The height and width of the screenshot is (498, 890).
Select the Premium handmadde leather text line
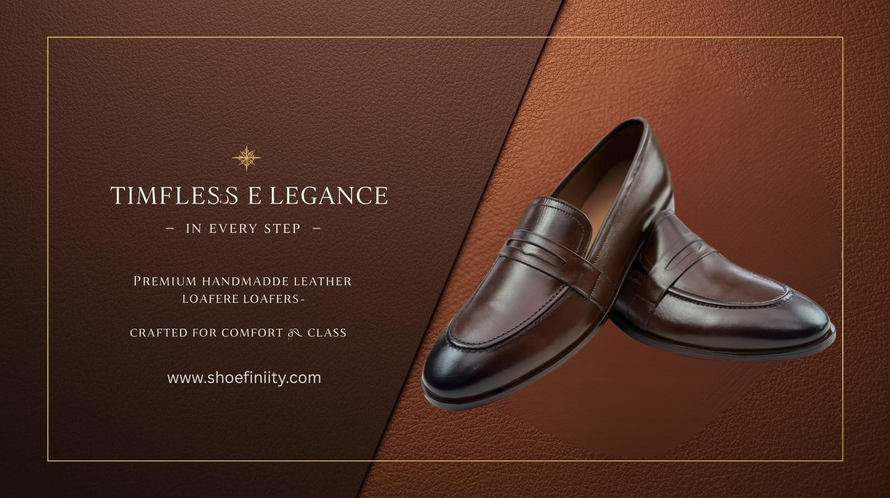point(243,281)
